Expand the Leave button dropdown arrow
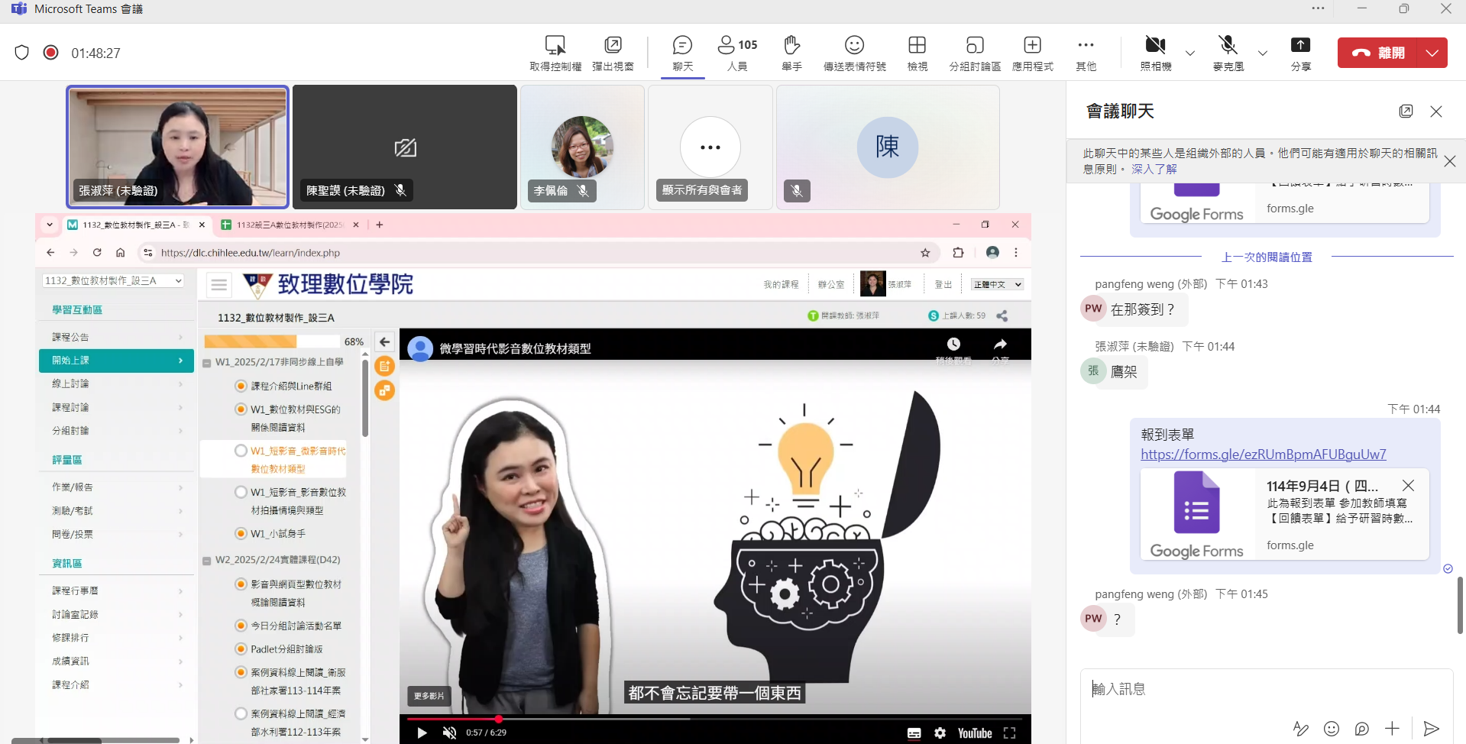 pos(1432,53)
